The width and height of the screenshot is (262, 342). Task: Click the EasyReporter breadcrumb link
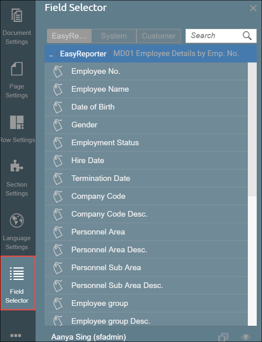pyautogui.click(x=83, y=54)
